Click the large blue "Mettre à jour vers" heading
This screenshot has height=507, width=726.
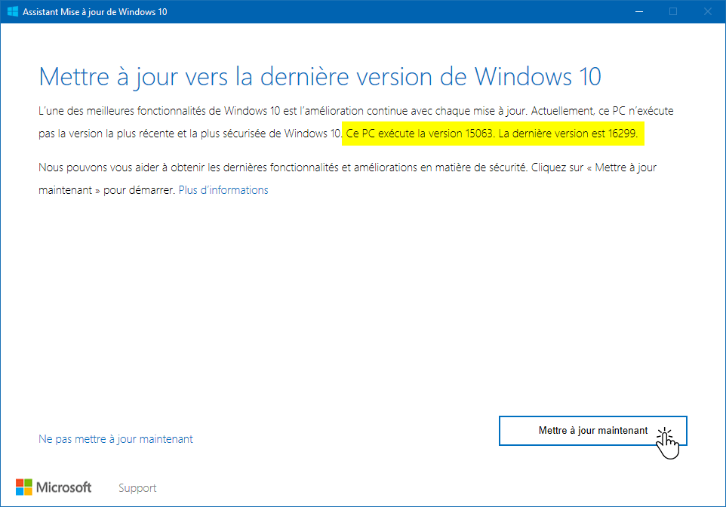320,76
